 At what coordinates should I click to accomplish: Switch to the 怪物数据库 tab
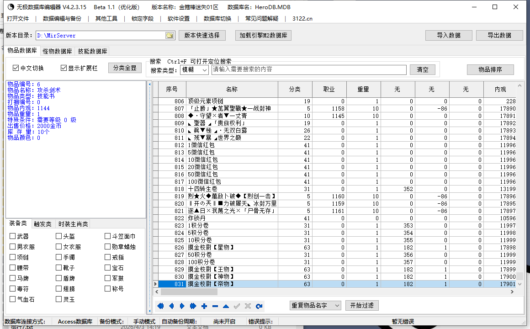pyautogui.click(x=58, y=51)
